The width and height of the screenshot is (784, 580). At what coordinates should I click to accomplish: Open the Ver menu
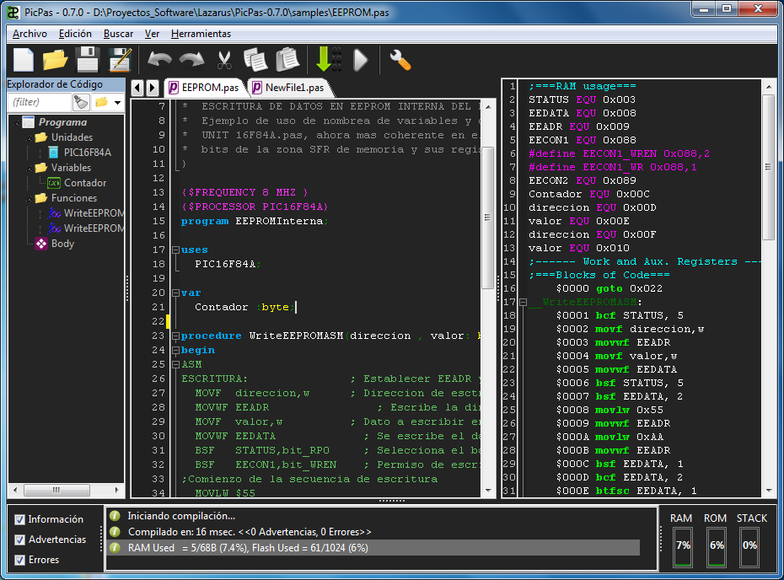[152, 34]
